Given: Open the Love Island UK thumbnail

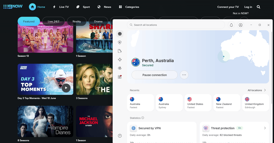Looking at the screenshot, I should (45, 37).
